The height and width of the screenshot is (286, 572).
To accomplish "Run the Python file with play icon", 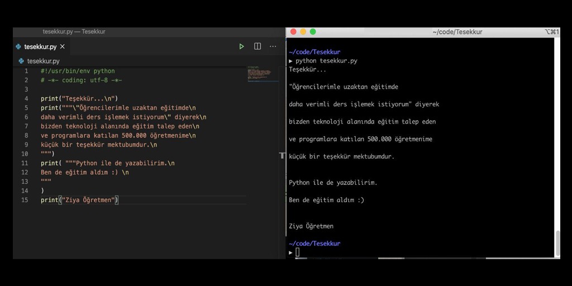I will click(x=241, y=46).
